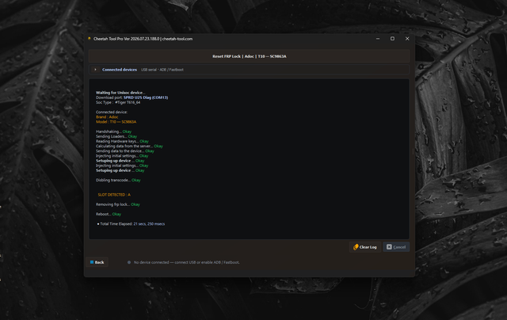Click 'SLOT DETECTED : A' log line
Image resolution: width=507 pixels, height=320 pixels.
[114, 195]
